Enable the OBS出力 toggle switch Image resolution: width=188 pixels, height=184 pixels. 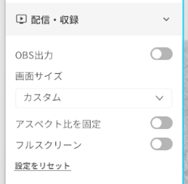click(x=161, y=54)
